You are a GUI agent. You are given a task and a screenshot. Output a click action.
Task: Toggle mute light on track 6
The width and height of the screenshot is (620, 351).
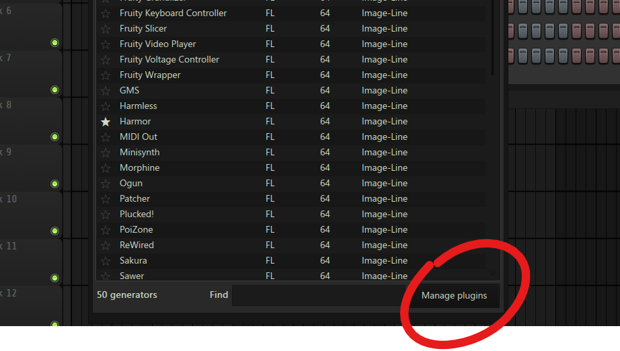pyautogui.click(x=55, y=42)
